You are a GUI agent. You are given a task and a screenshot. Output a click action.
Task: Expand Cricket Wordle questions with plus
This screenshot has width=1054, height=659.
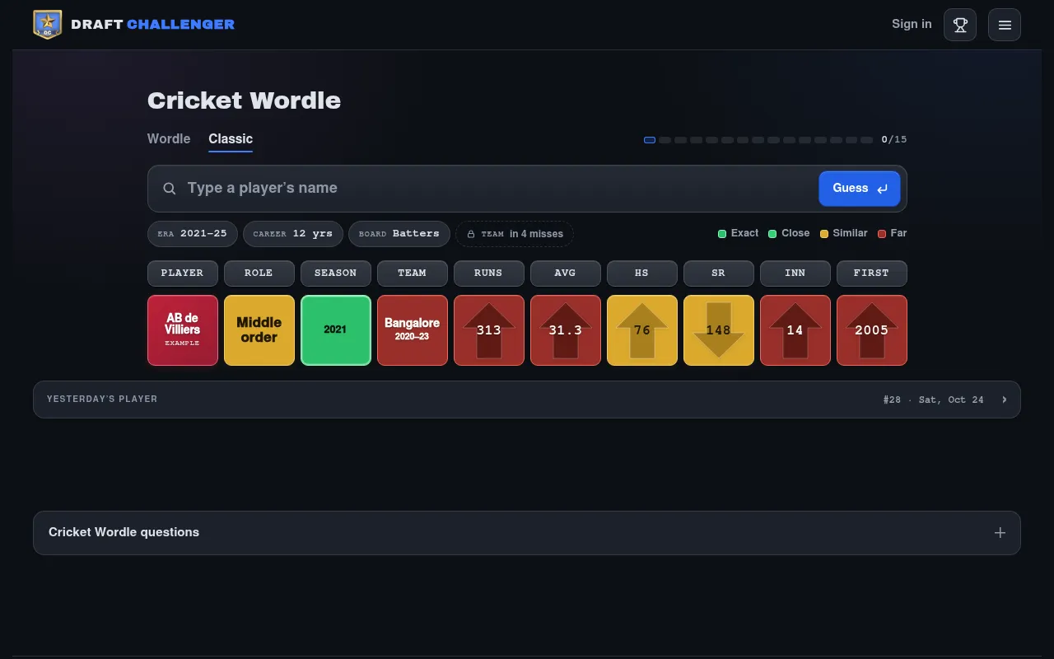coord(1000,533)
